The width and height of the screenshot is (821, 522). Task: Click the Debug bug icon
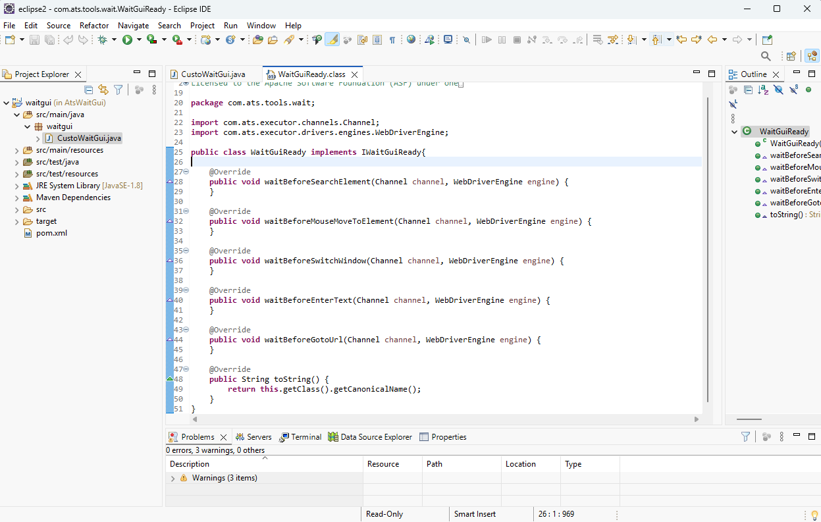tap(103, 40)
